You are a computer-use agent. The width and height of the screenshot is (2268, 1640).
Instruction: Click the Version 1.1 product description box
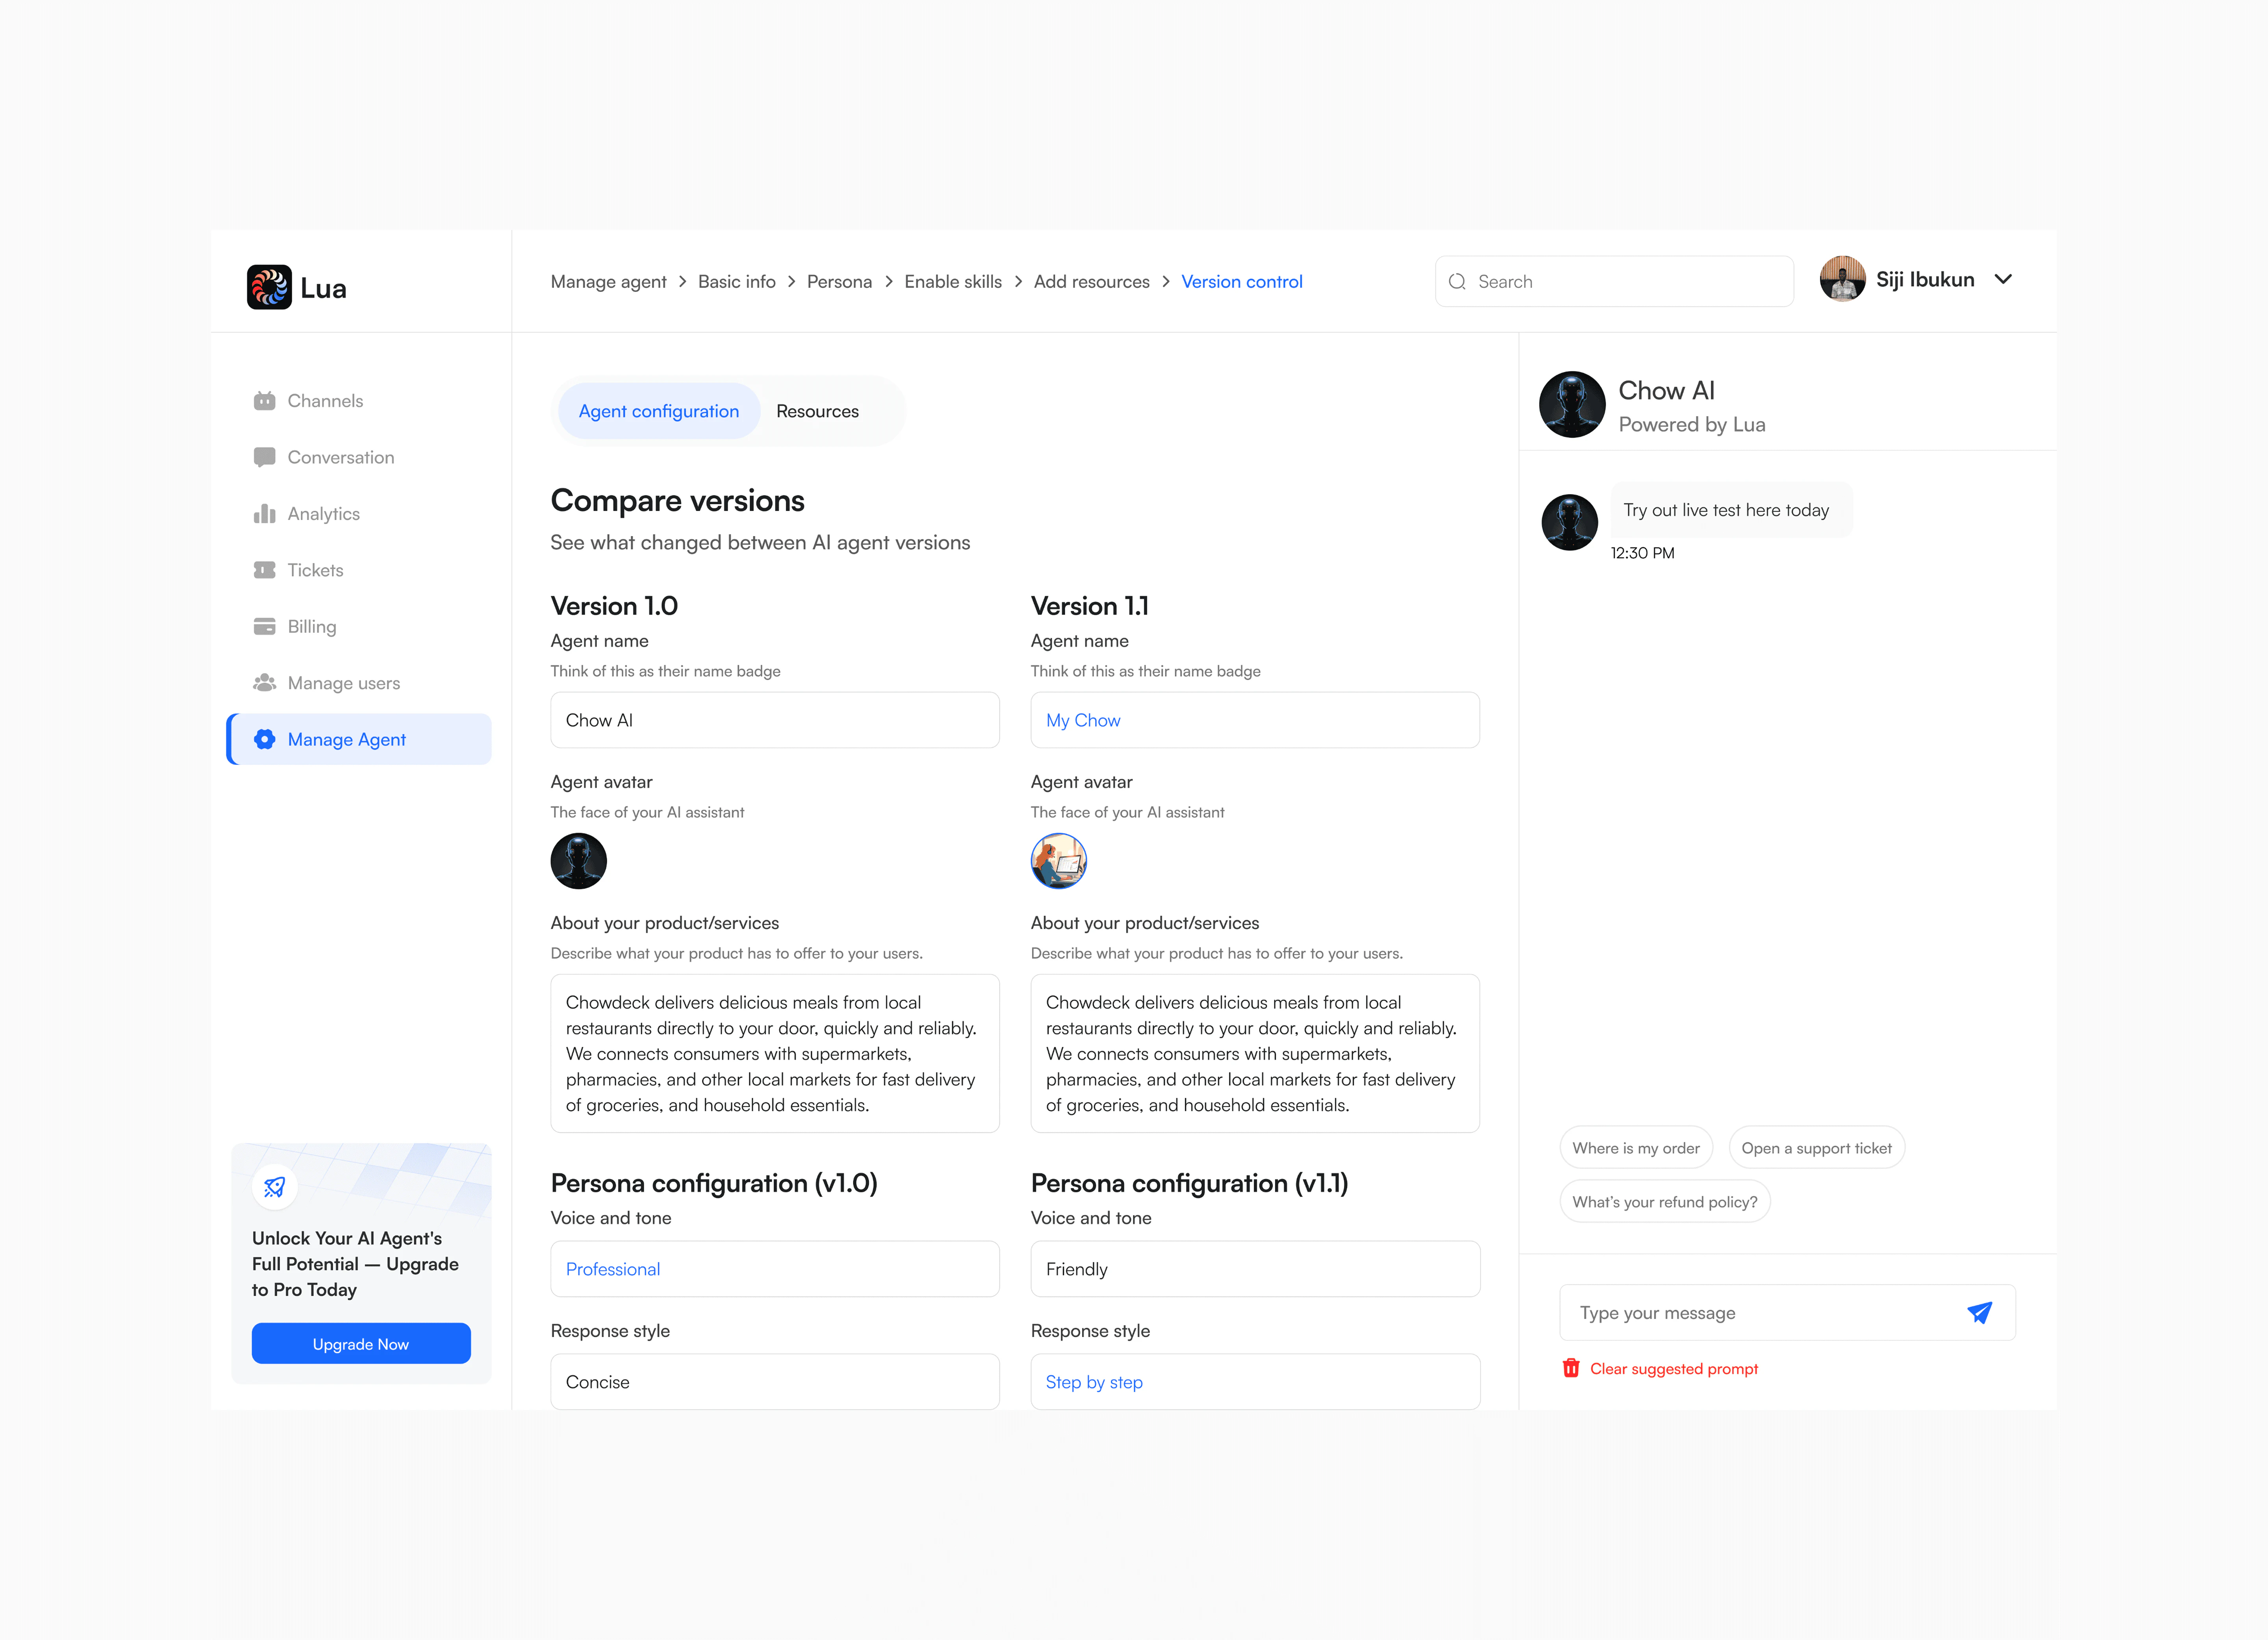click(x=1255, y=1053)
